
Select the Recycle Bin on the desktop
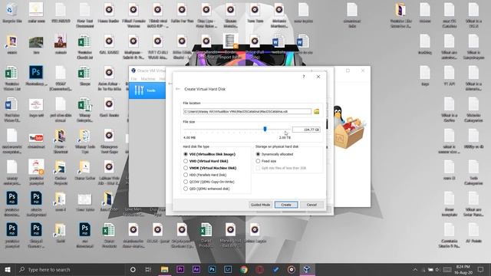coord(12,14)
